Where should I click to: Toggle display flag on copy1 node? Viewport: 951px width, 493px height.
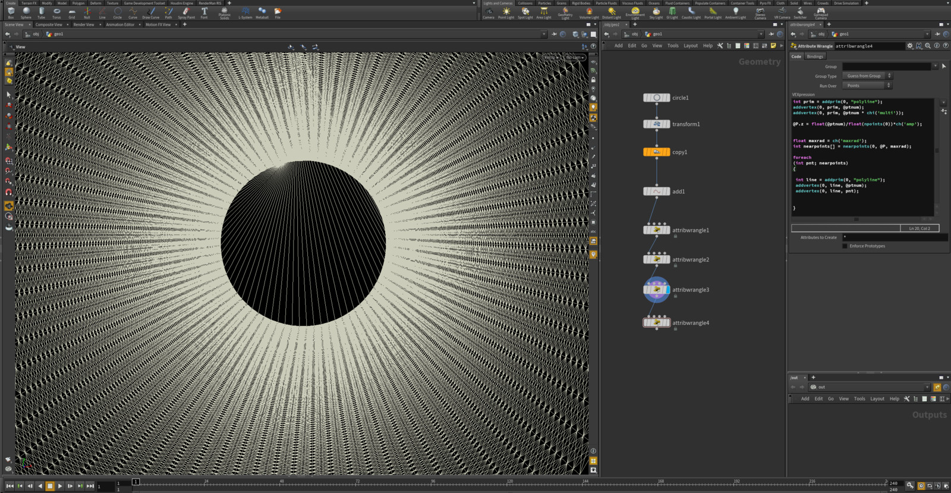[x=667, y=152]
